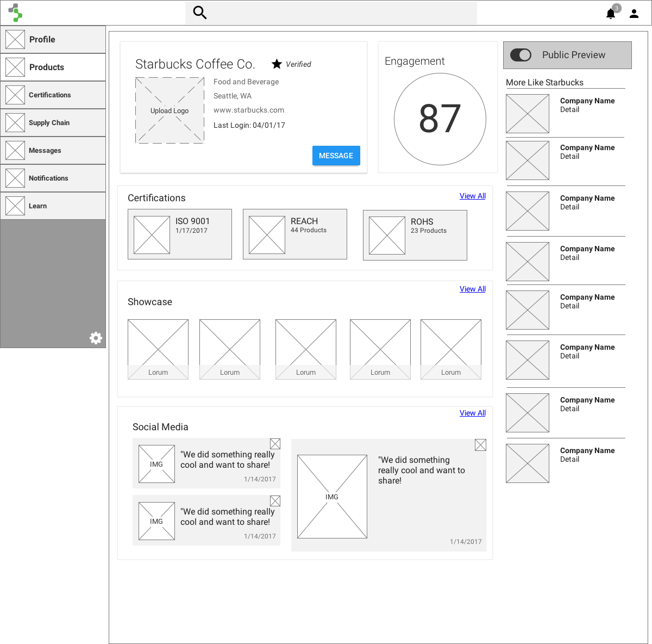This screenshot has height=644, width=652.
Task: Click 'Last Login: 04/01/17' text
Action: 249,125
